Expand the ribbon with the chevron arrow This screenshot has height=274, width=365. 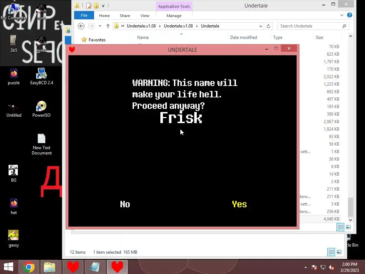click(x=341, y=15)
